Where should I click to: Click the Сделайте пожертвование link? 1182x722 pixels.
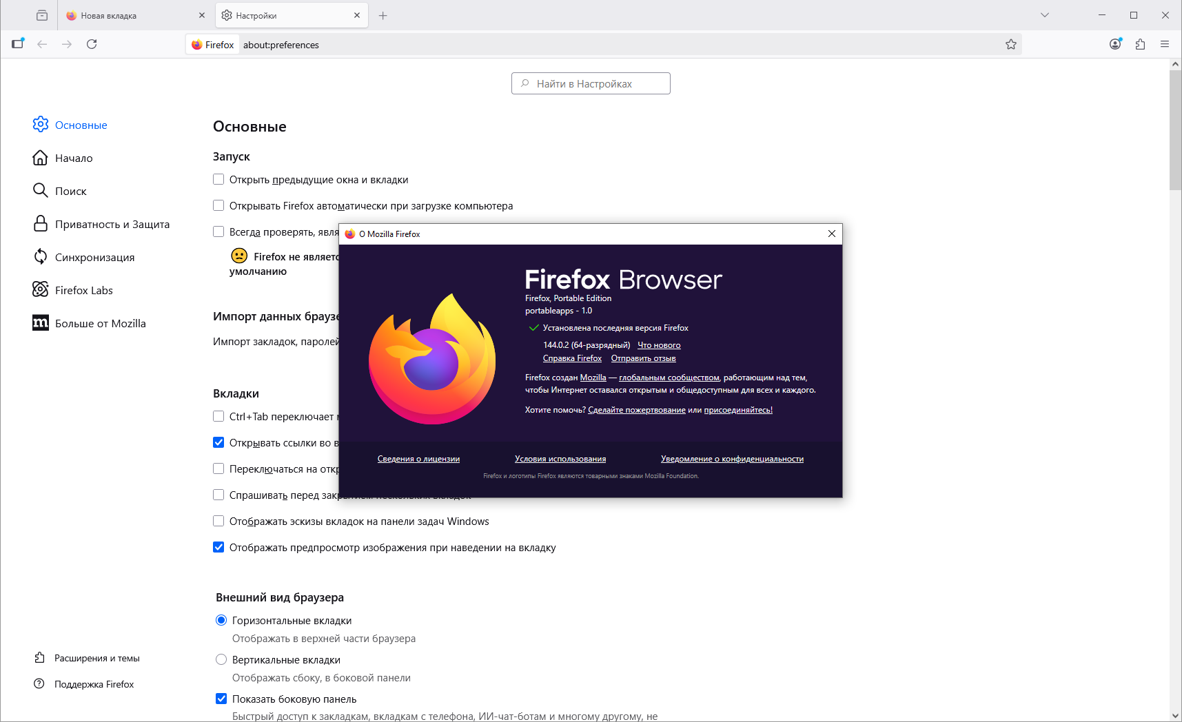pos(637,410)
